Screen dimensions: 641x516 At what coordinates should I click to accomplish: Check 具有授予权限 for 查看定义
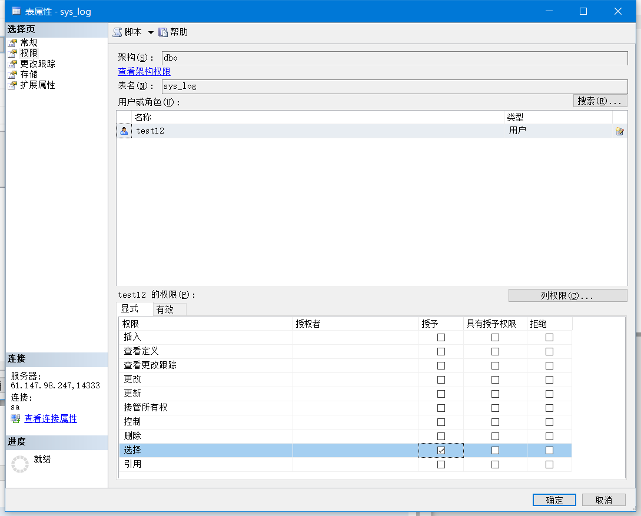tap(495, 352)
